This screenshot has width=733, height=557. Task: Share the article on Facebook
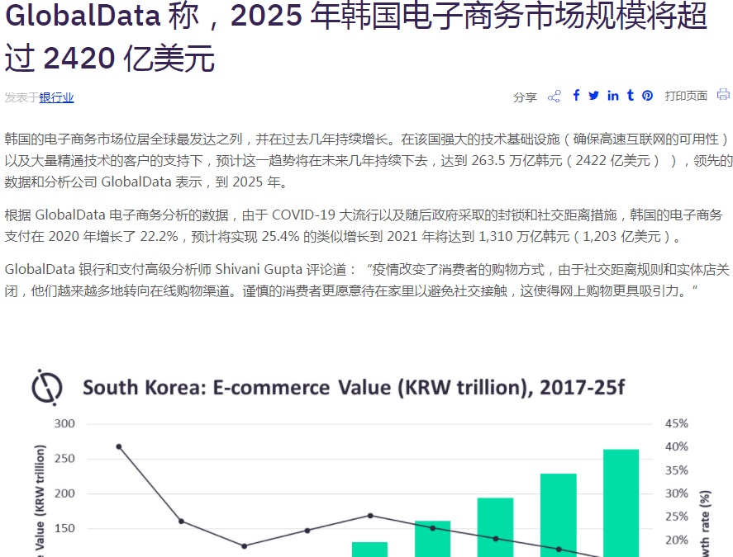576,96
